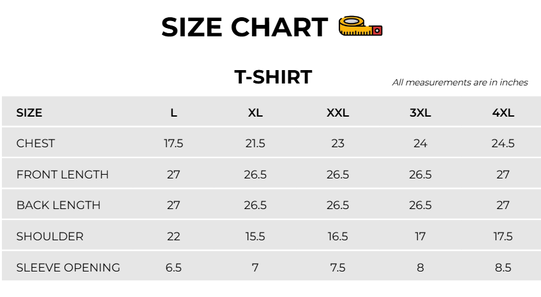Click the BACK LENGTH row label
Screen dimensions: 541x297
point(58,205)
